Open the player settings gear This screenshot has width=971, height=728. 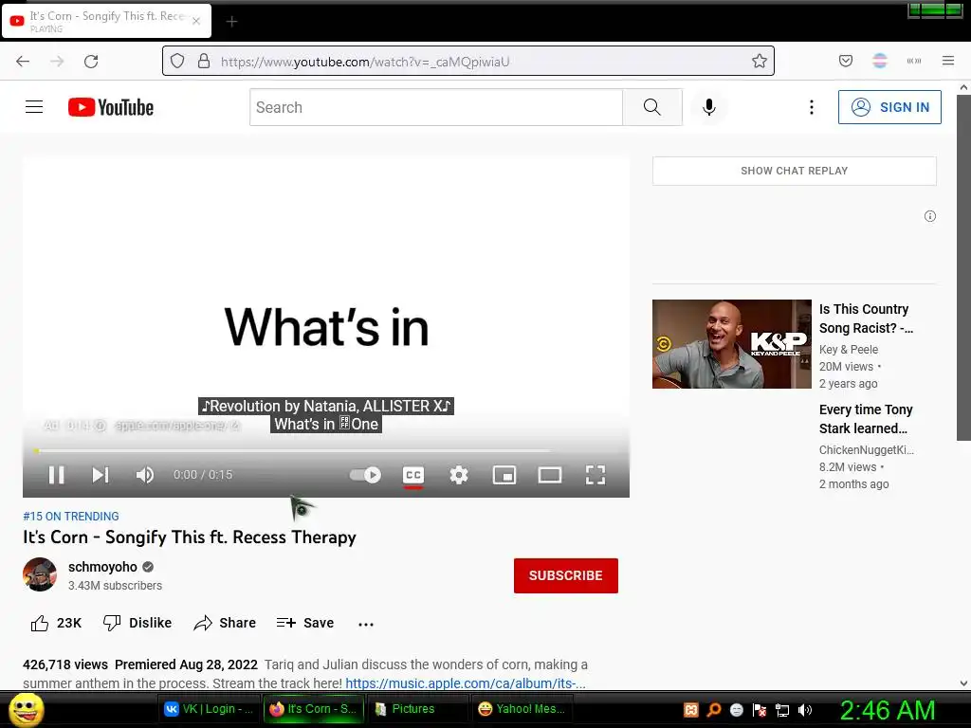[x=458, y=475]
